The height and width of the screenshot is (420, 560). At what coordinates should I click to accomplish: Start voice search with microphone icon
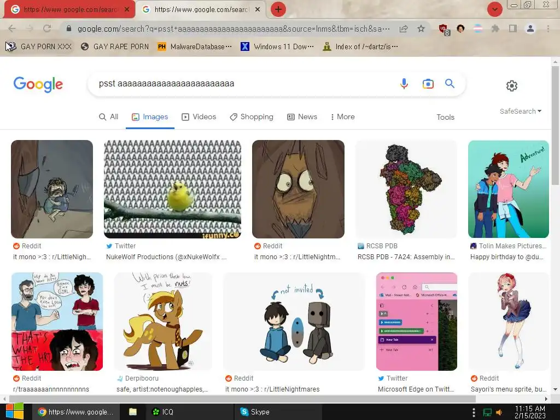[404, 84]
